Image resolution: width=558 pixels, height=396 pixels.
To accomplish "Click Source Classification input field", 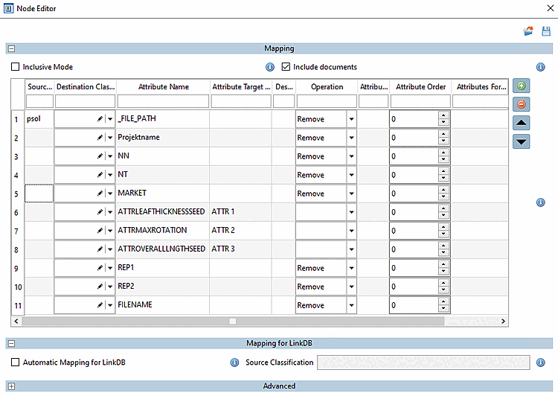I will [x=423, y=363].
